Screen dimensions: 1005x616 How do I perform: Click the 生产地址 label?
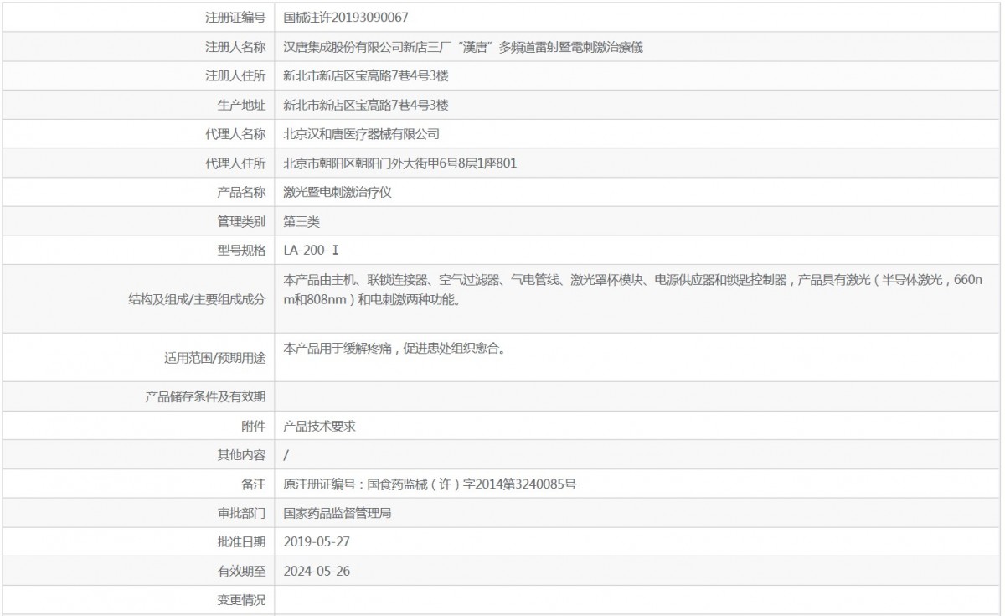[x=241, y=105]
